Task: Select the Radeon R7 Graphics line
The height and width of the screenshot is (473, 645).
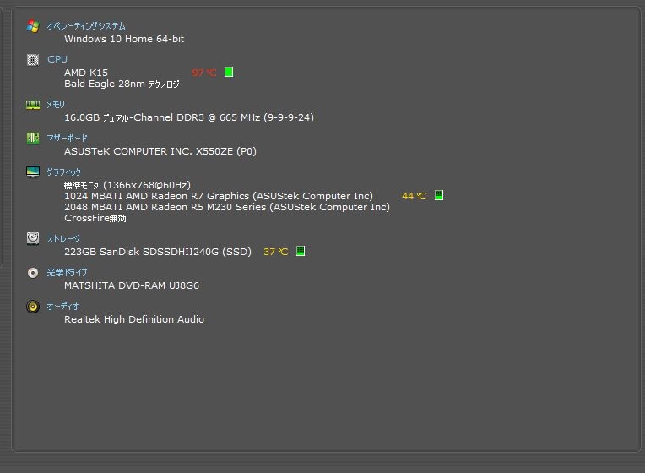Action: [219, 196]
